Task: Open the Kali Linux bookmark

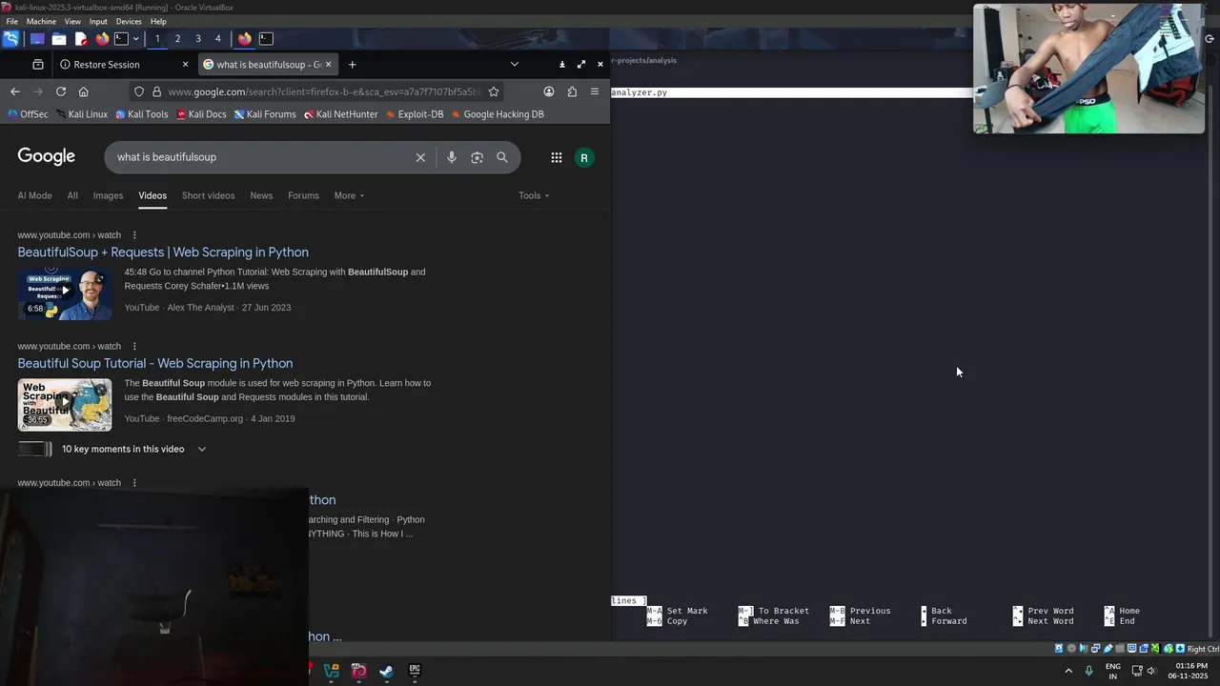Action: click(x=81, y=114)
